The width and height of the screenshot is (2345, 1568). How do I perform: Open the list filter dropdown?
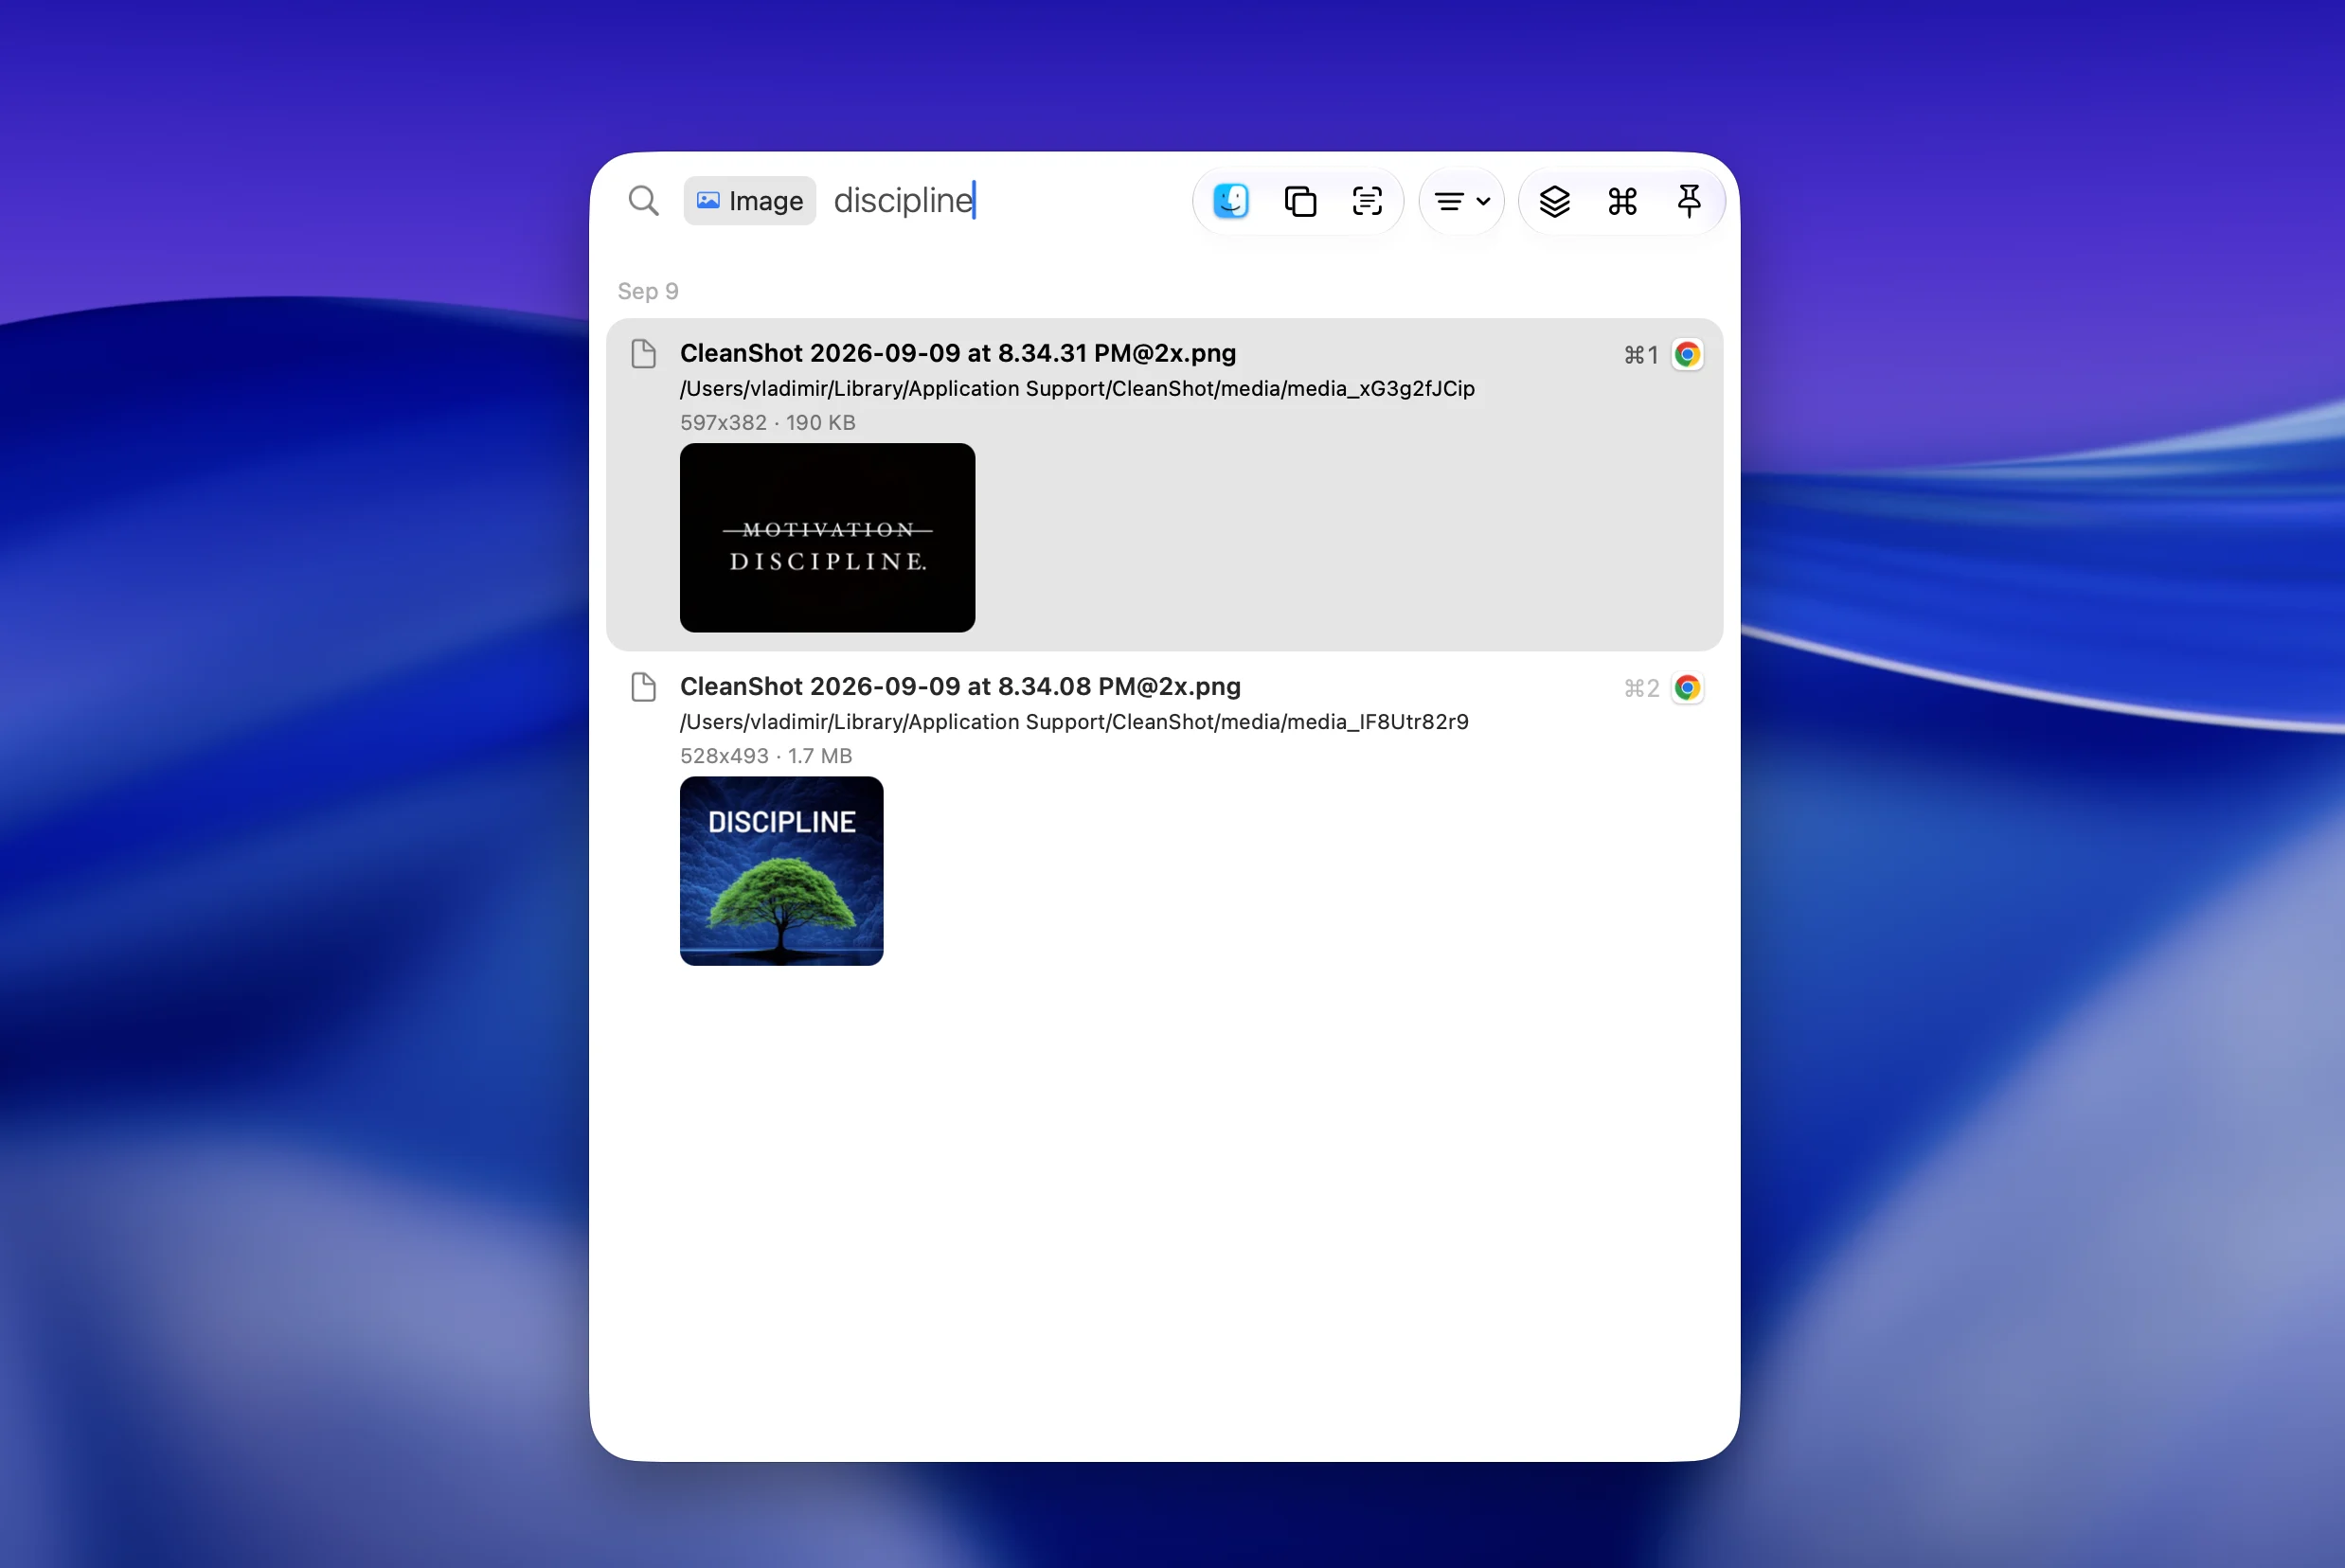coord(1462,201)
